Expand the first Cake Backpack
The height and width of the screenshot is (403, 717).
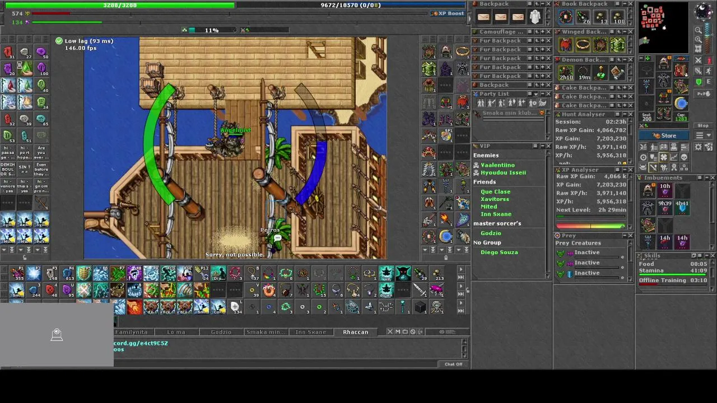click(625, 88)
